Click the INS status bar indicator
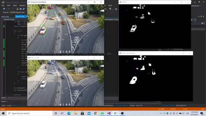Screen dimensions: 206x116 pos(202,109)
